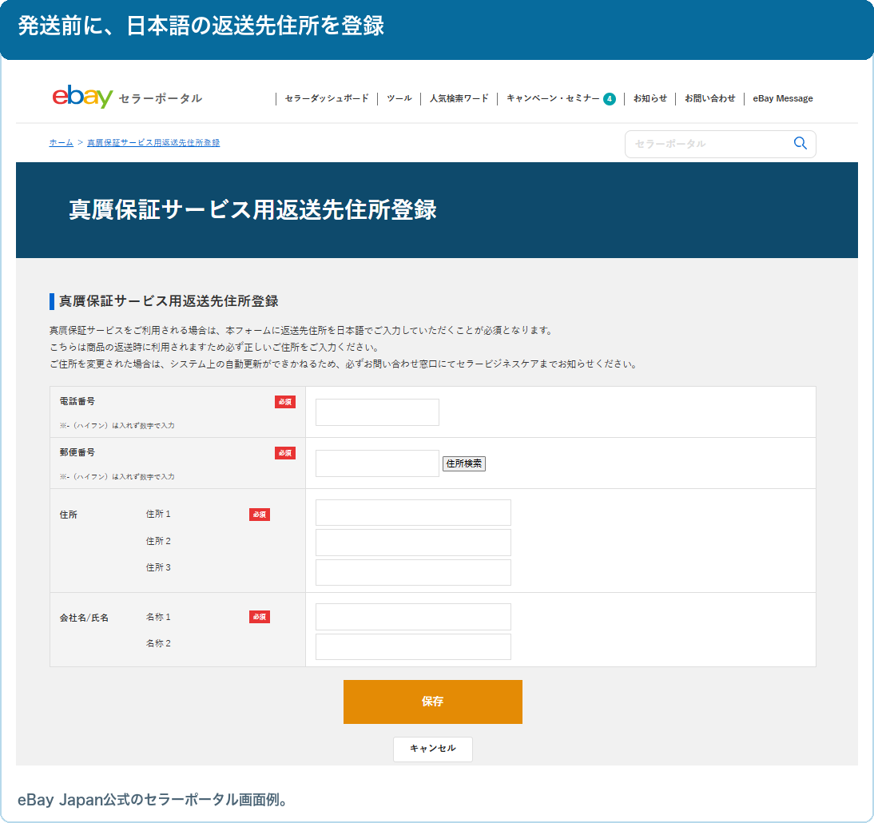Click the 必須 badge in 電話番号 row
Image resolution: width=874 pixels, height=823 pixels.
click(x=285, y=402)
